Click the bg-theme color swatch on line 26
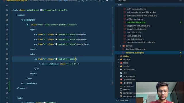This screenshot has width=184, height=103. pos(41,10)
